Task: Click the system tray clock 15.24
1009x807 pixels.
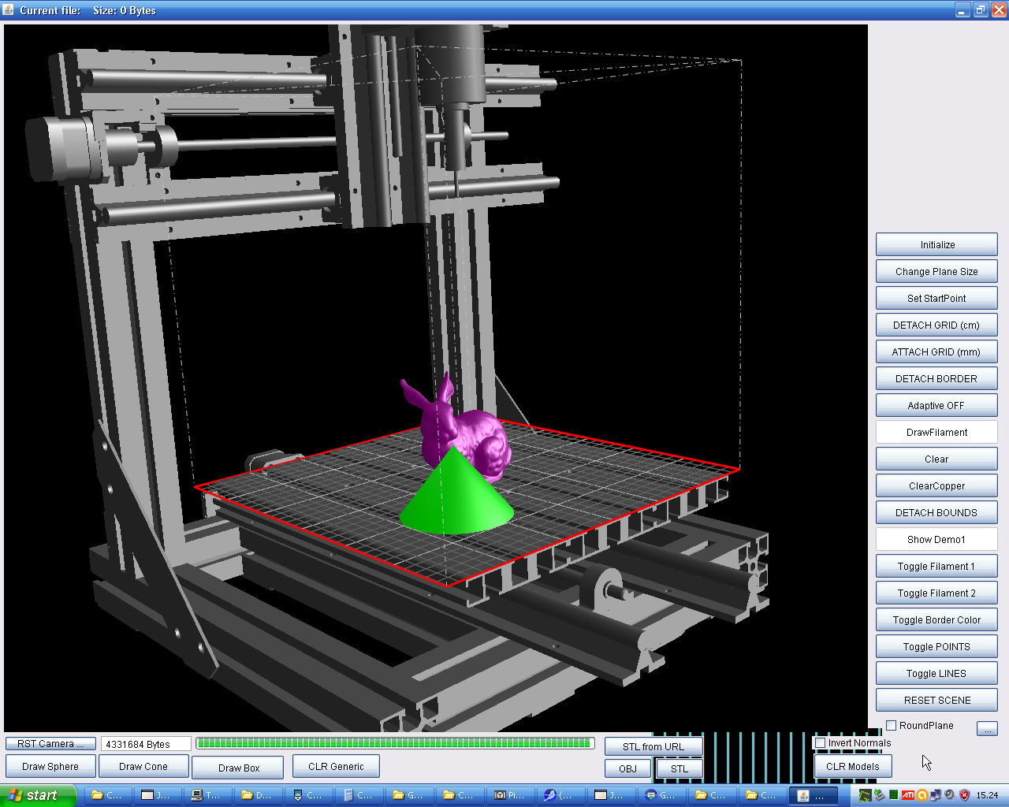Action: [x=987, y=795]
